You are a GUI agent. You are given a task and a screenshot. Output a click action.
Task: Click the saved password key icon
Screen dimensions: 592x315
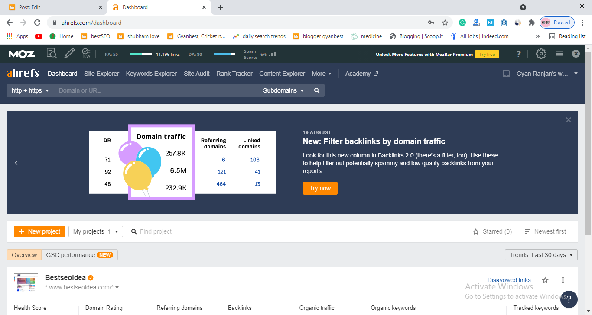pyautogui.click(x=431, y=22)
